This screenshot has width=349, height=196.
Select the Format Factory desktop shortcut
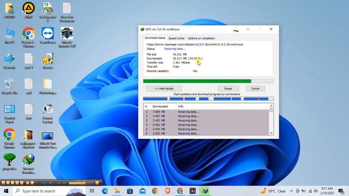47,114
